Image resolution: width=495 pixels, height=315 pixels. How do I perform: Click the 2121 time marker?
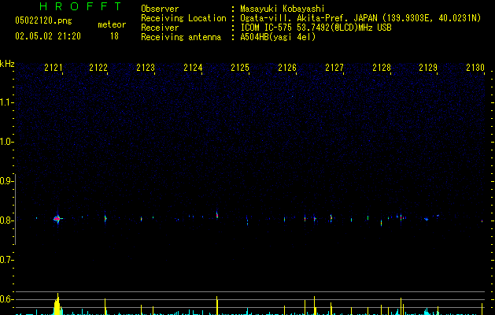54,68
